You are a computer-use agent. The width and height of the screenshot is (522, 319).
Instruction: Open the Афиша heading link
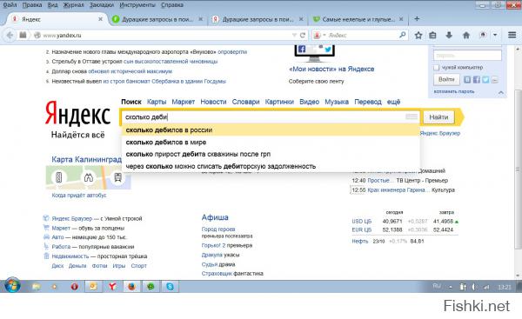tap(215, 217)
